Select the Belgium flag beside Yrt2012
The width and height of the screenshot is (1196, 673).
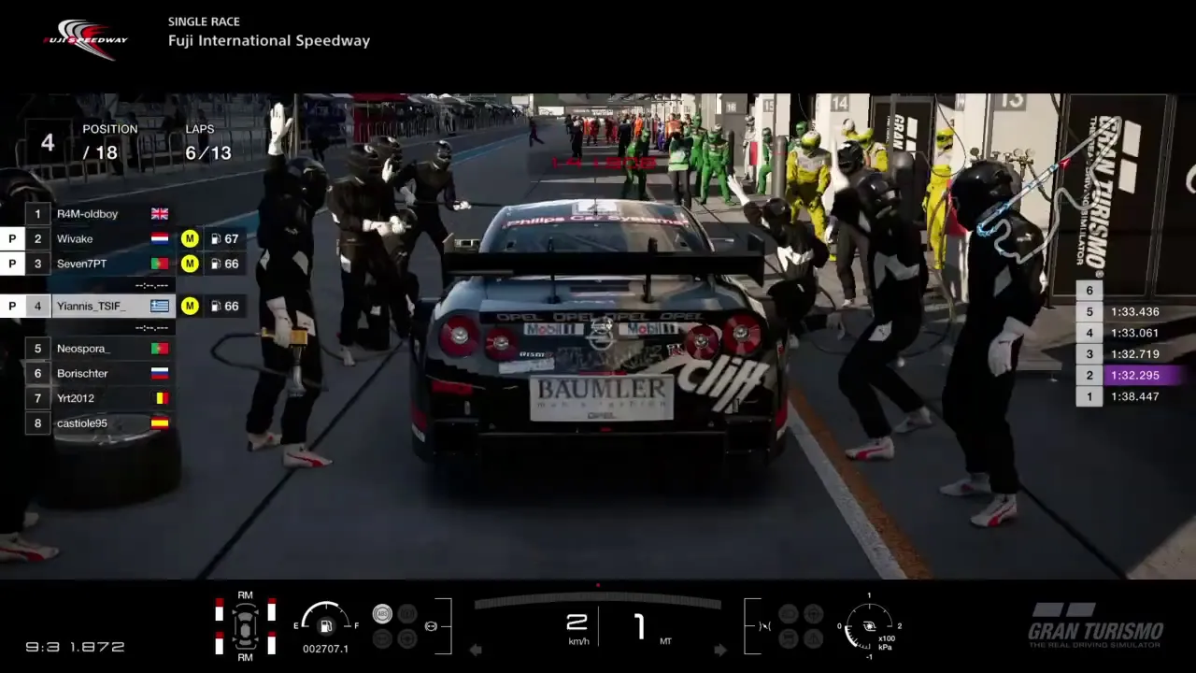(160, 398)
